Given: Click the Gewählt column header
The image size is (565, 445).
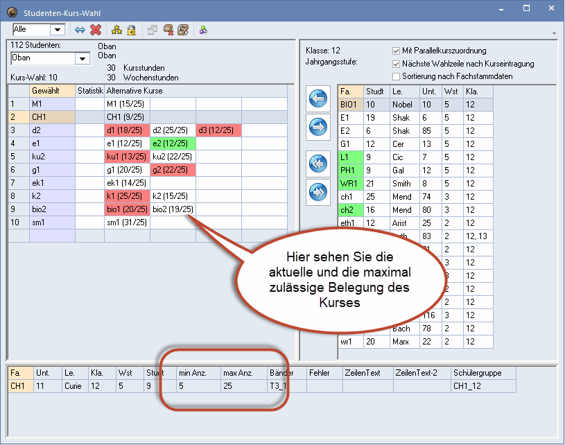Looking at the screenshot, I should click(x=52, y=91).
